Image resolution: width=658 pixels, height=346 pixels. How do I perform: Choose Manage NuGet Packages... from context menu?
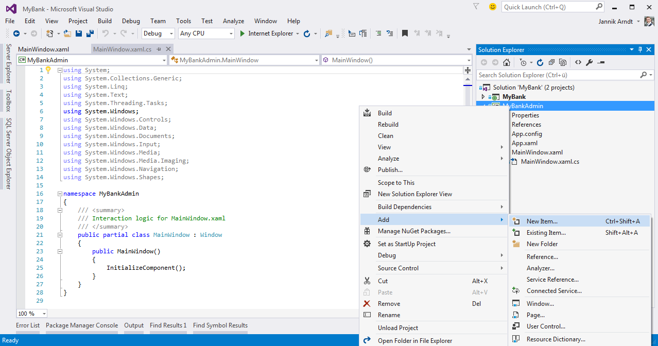coord(434,231)
